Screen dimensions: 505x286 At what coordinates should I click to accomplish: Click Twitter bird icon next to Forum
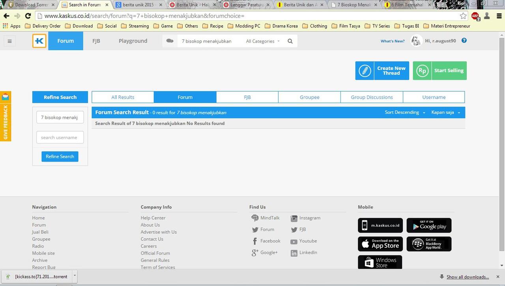pyautogui.click(x=255, y=230)
